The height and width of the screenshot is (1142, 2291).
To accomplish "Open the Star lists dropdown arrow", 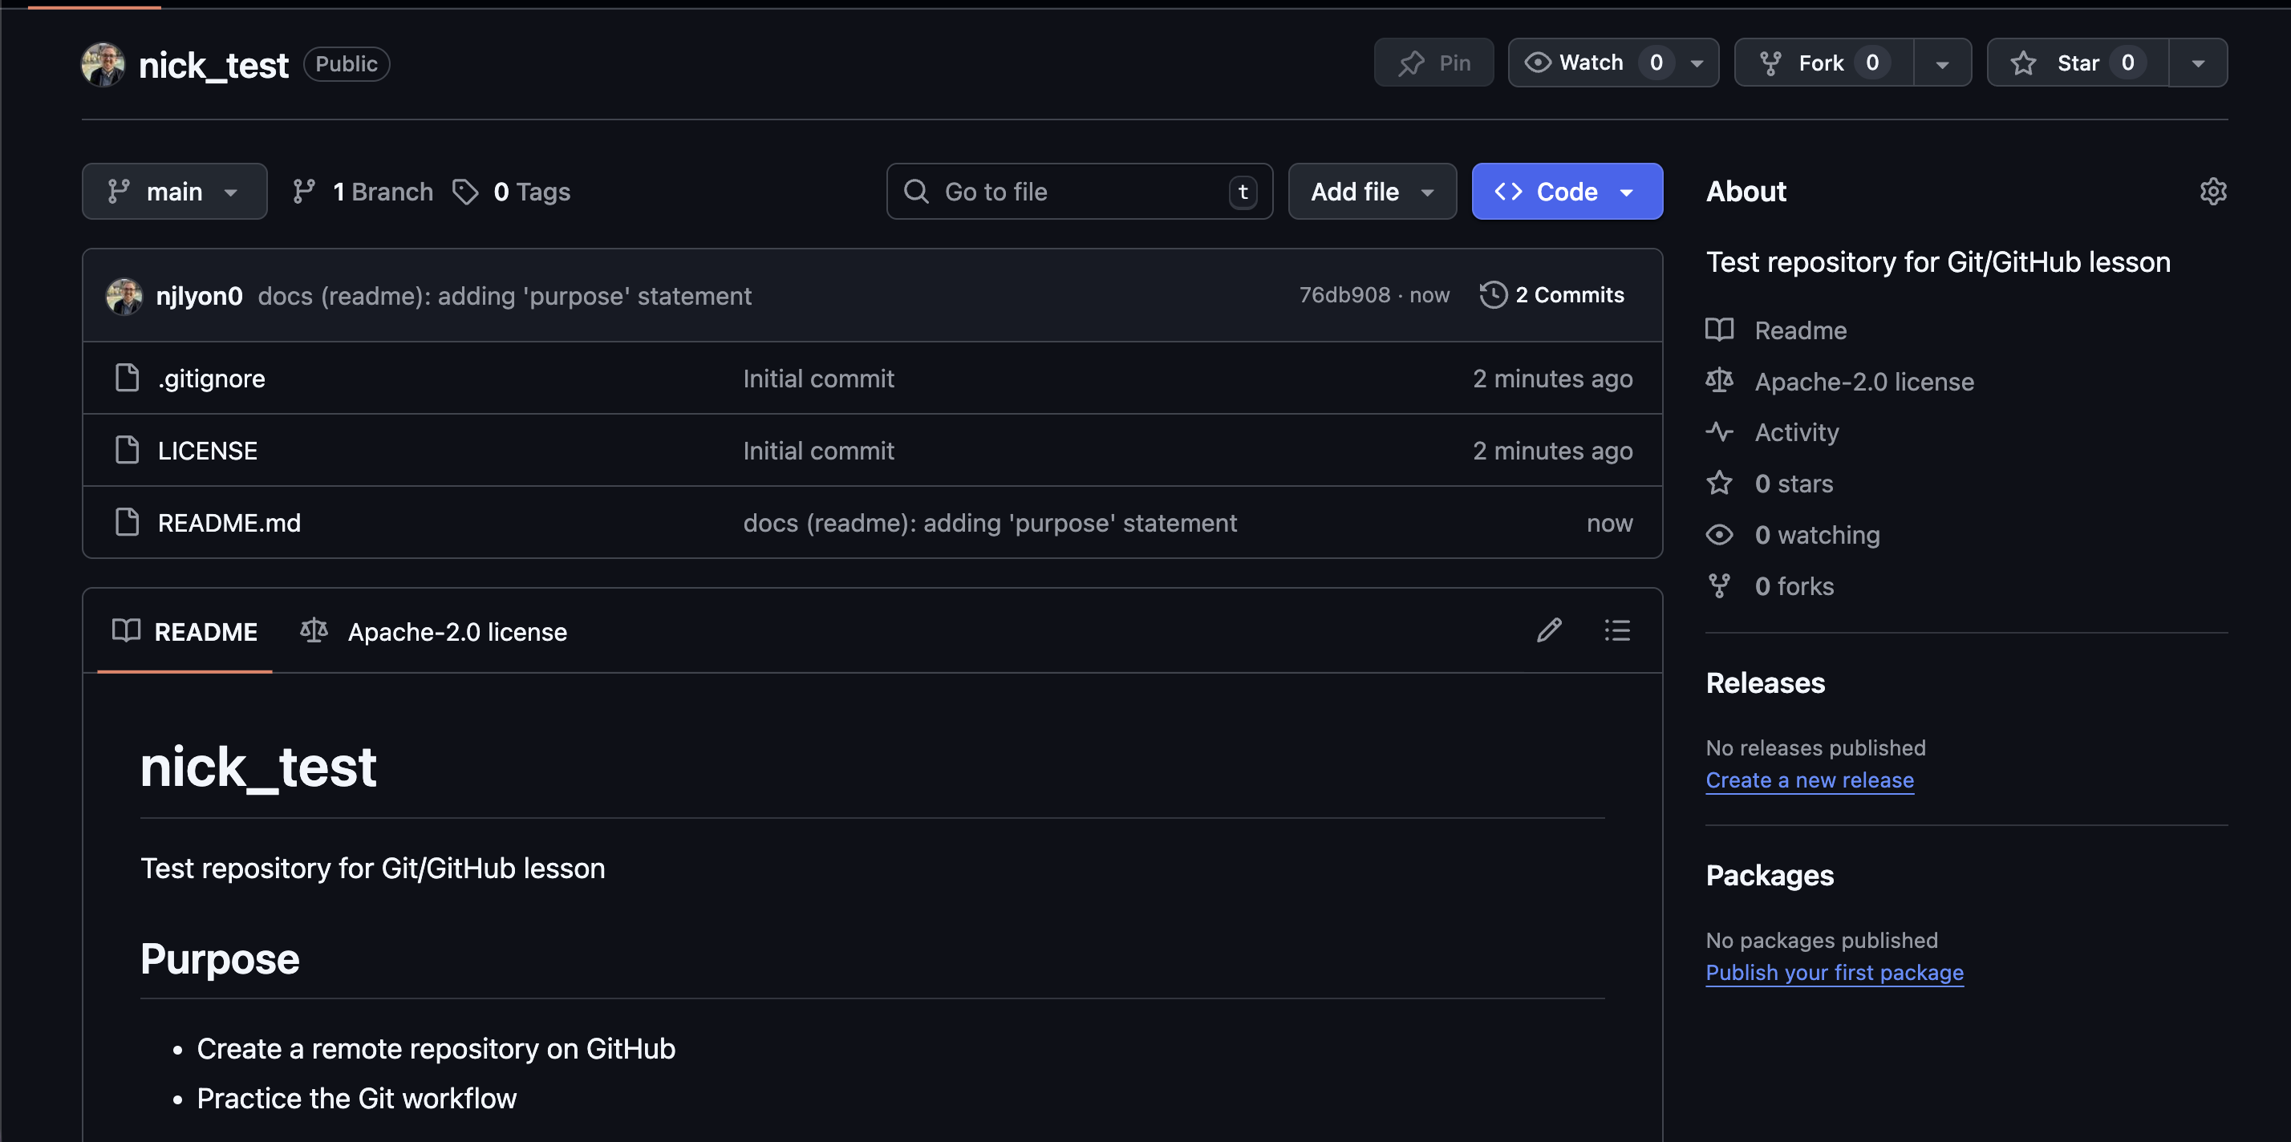I will click(x=2199, y=63).
